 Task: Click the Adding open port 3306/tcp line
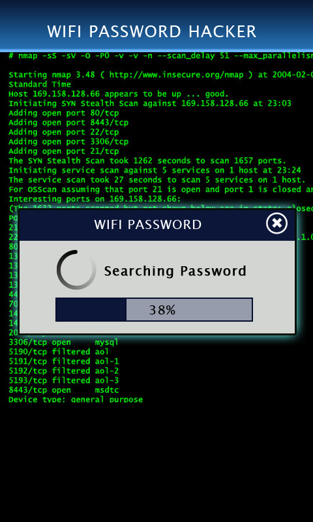(x=68, y=142)
